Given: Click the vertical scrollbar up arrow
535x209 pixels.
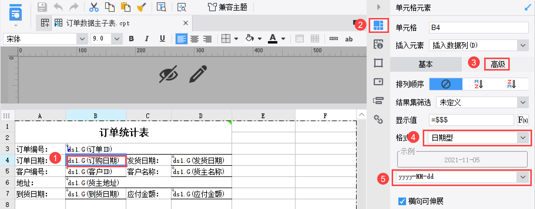Looking at the screenshot, I should point(361,115).
